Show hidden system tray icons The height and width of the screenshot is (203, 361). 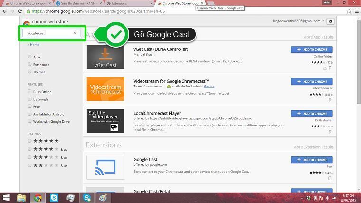[x=302, y=198]
